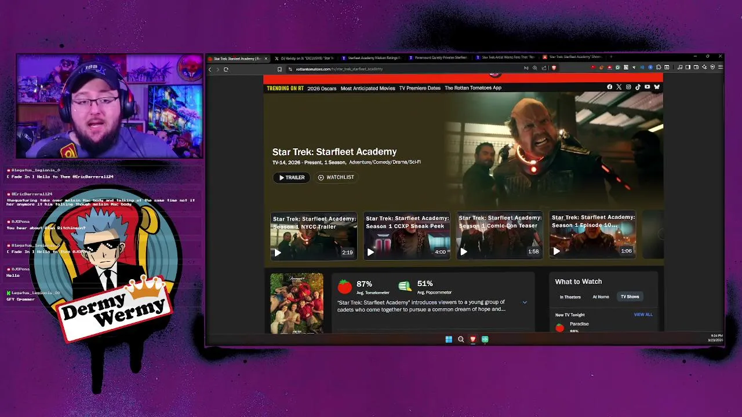Image resolution: width=742 pixels, height=417 pixels.
Task: Add Starfleet Academy to Watchlist
Action: tap(336, 177)
